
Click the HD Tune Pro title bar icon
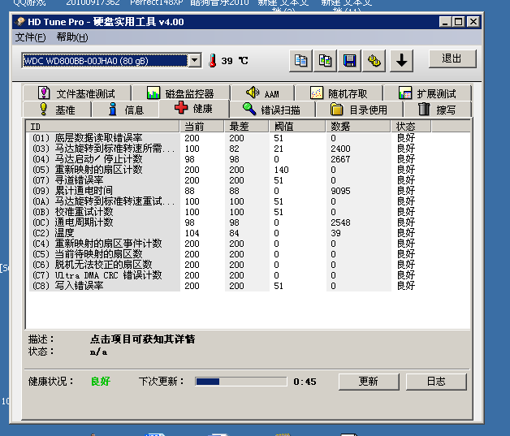[19, 22]
